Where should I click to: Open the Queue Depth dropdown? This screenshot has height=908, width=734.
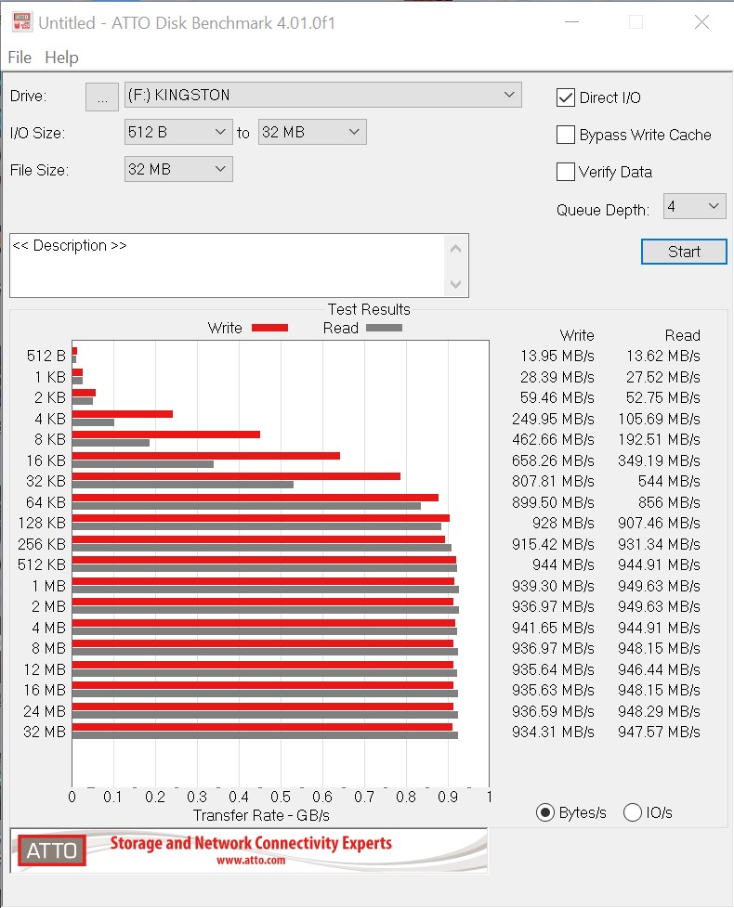pyautogui.click(x=695, y=206)
